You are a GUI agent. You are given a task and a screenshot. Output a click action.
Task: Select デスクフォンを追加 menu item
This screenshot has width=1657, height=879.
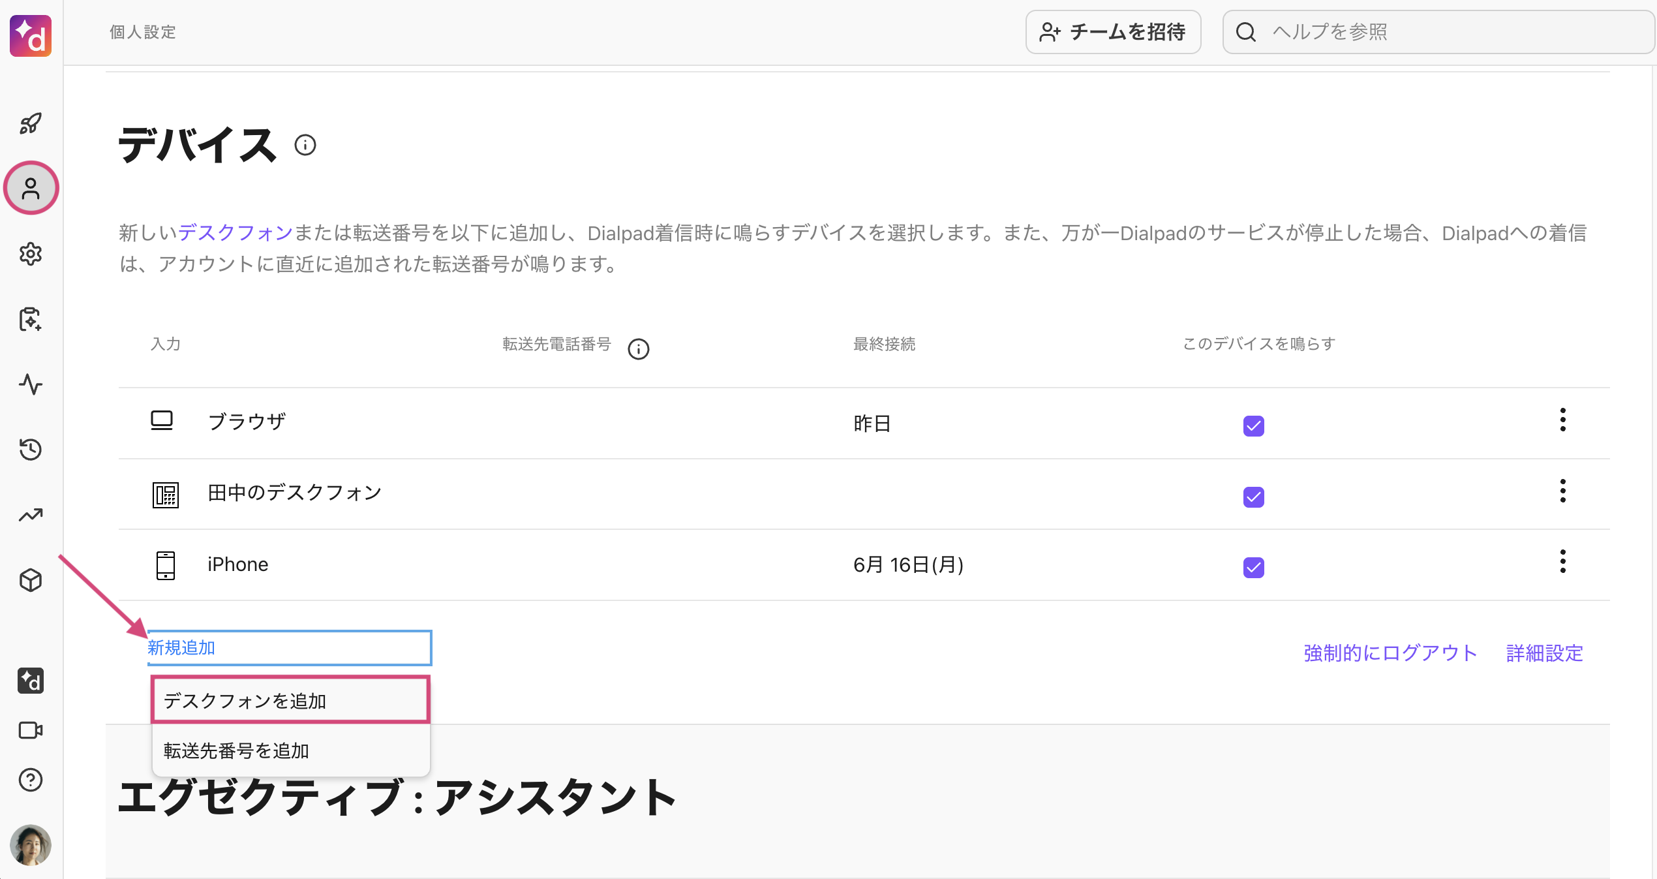click(x=290, y=701)
